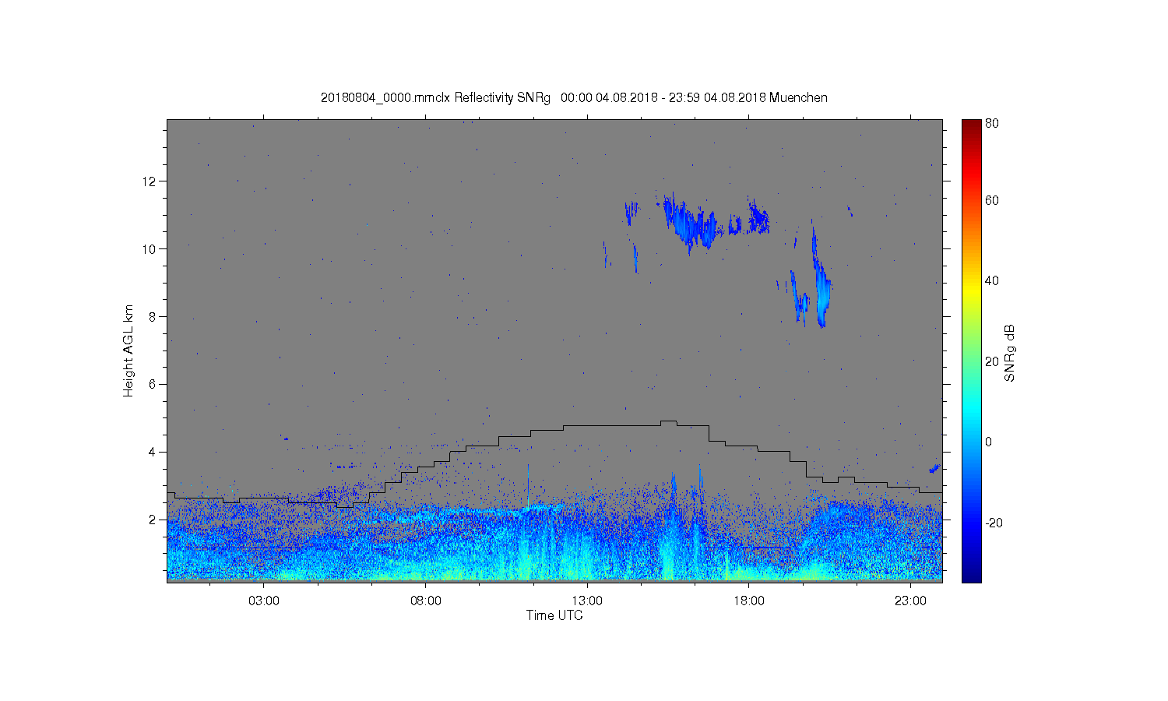Click the colorbar value "-20"
The width and height of the screenshot is (1168, 701).
(x=994, y=523)
